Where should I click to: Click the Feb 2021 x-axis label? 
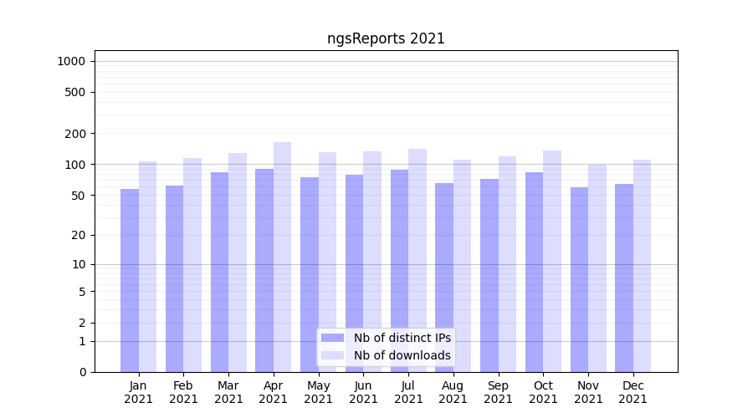point(183,392)
